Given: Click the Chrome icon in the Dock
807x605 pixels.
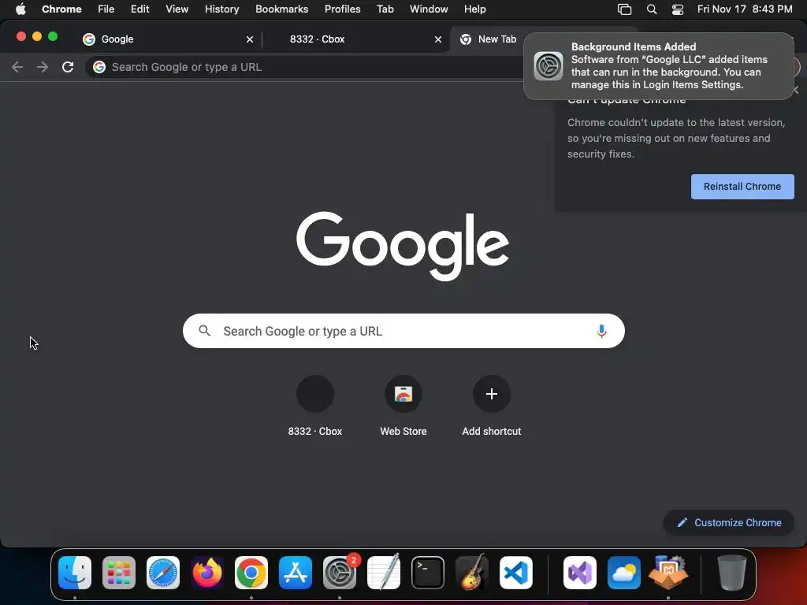Looking at the screenshot, I should 251,573.
